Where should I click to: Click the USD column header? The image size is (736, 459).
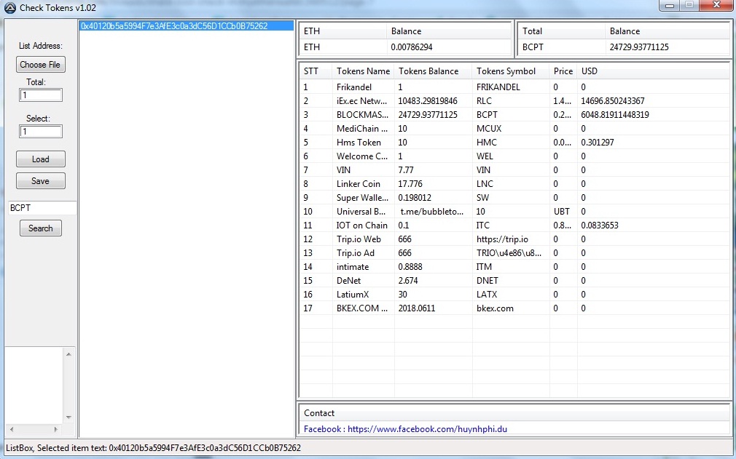tap(590, 71)
